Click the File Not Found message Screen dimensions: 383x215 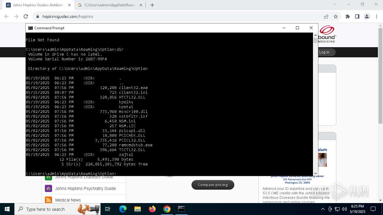coord(42,40)
